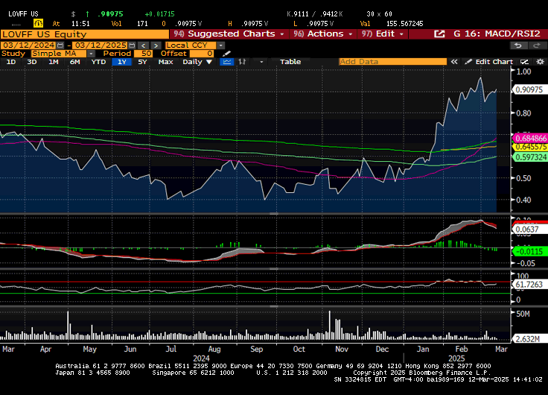Screen dimensions: 548x395
Task: Collapse panel with double left chevron
Action: click(454, 62)
